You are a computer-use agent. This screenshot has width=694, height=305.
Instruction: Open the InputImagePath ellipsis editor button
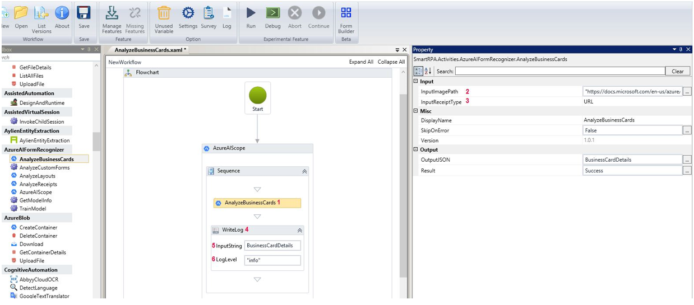coord(687,92)
